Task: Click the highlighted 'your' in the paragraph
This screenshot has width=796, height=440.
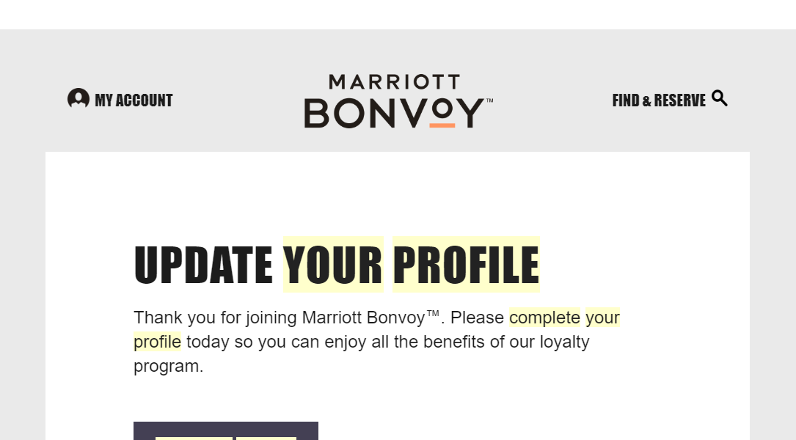Action: point(602,318)
